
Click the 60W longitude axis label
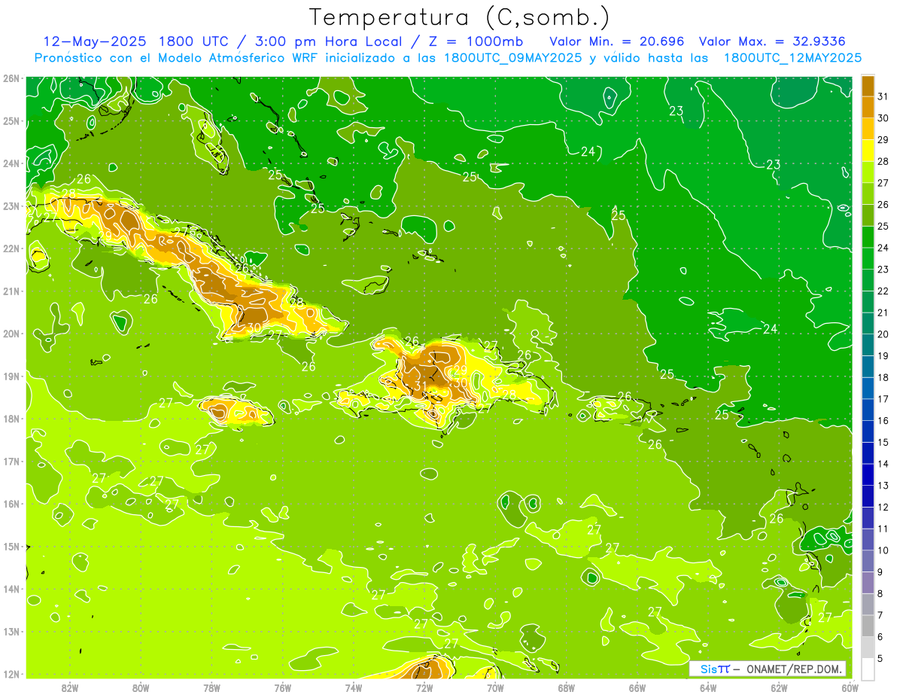point(850,687)
